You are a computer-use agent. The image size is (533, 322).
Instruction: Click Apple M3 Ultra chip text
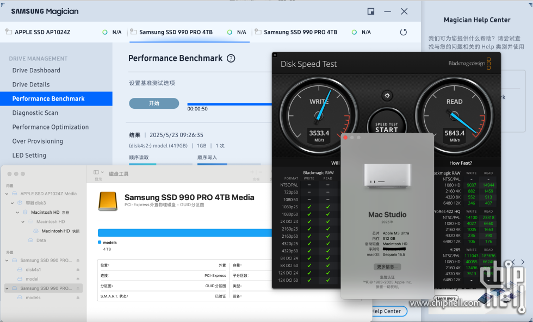[x=396, y=233]
